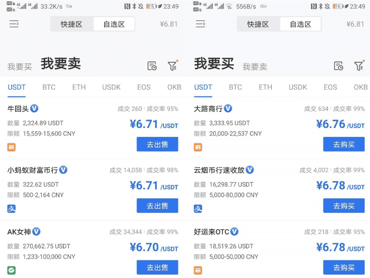Tap verified badge next to 云烟币行速收放
The width and height of the screenshot is (370, 278).
250,170
